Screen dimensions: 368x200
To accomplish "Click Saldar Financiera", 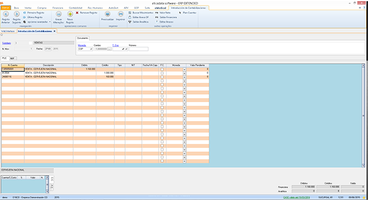I will click(166, 17).
